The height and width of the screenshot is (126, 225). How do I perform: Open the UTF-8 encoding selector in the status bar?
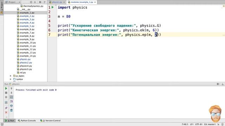point(199,124)
